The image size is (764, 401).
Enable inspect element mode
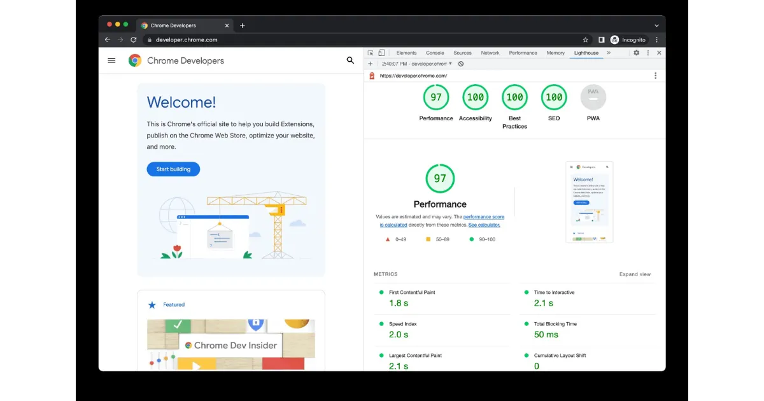[x=371, y=53]
